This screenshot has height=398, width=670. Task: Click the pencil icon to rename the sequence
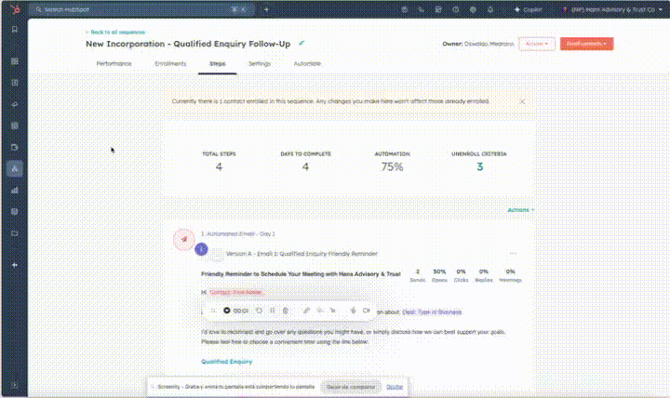click(301, 43)
